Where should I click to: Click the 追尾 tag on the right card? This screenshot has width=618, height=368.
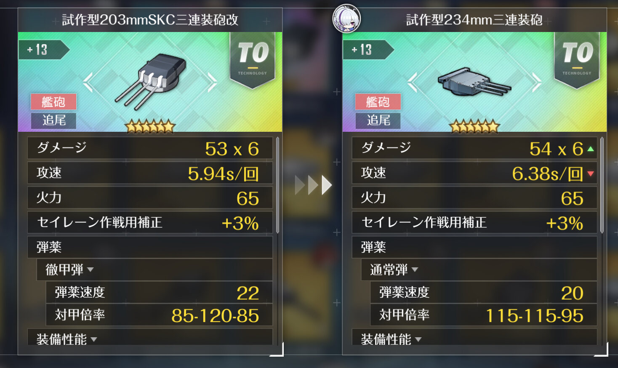coord(378,120)
